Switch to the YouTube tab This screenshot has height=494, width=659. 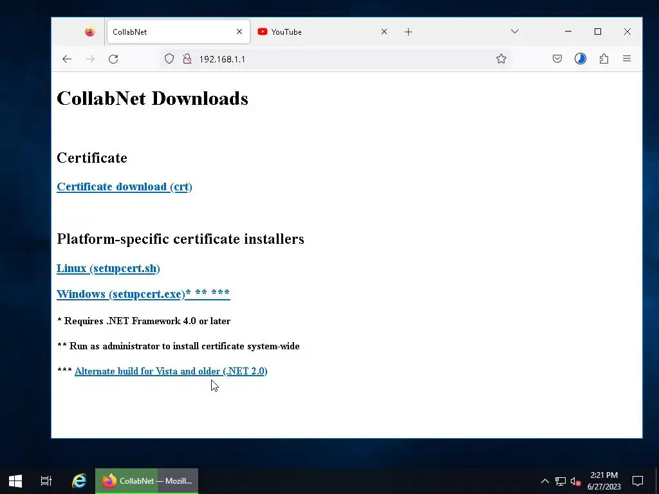(323, 32)
